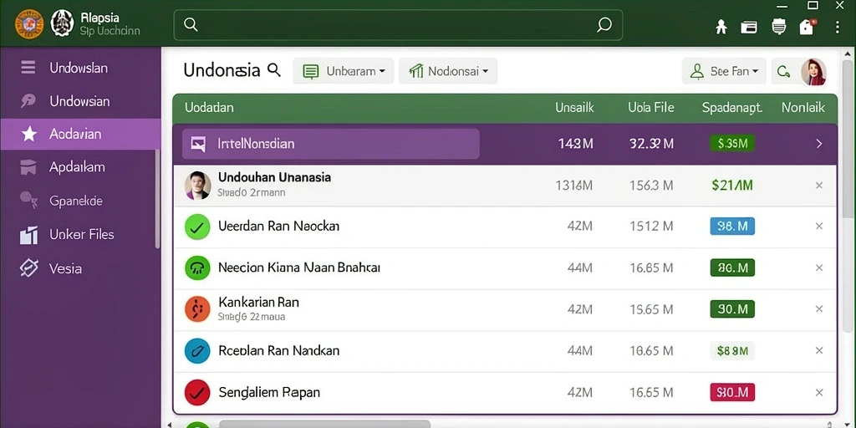Open Unker Files in the sidebar

click(80, 235)
